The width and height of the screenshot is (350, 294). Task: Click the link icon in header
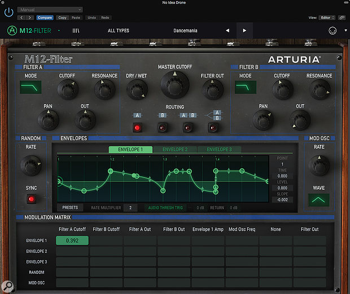342,18
